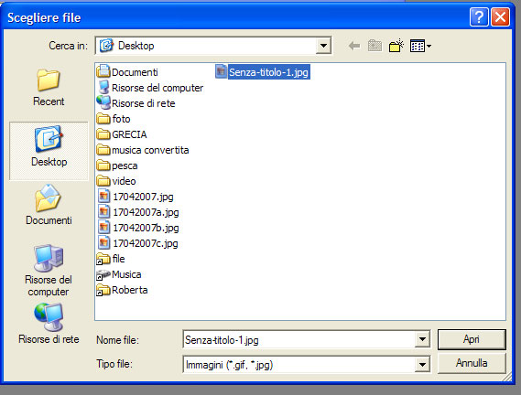Image resolution: width=521 pixels, height=395 pixels.
Task: Create a new folder with toolbar icon
Action: coord(396,46)
